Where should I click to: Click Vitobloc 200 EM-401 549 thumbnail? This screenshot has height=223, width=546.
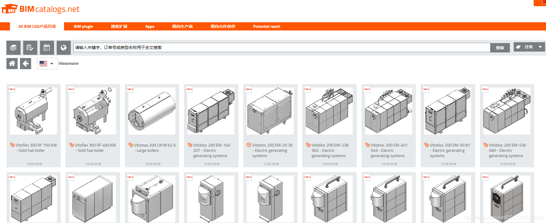tap(389, 111)
